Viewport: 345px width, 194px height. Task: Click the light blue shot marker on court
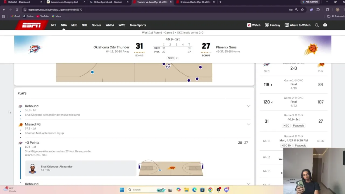[x=92, y=72]
